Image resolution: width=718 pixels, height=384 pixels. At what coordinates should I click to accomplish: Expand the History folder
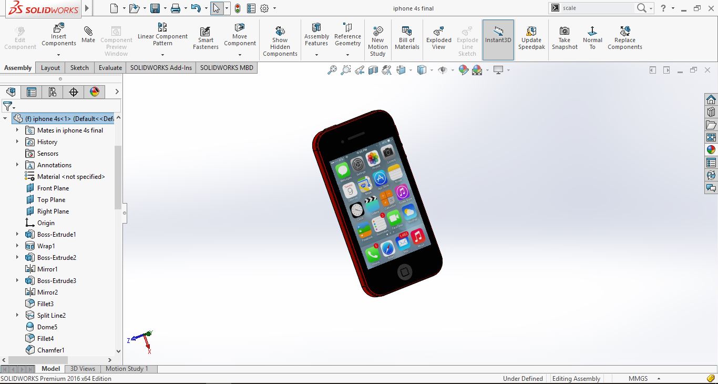(17, 142)
